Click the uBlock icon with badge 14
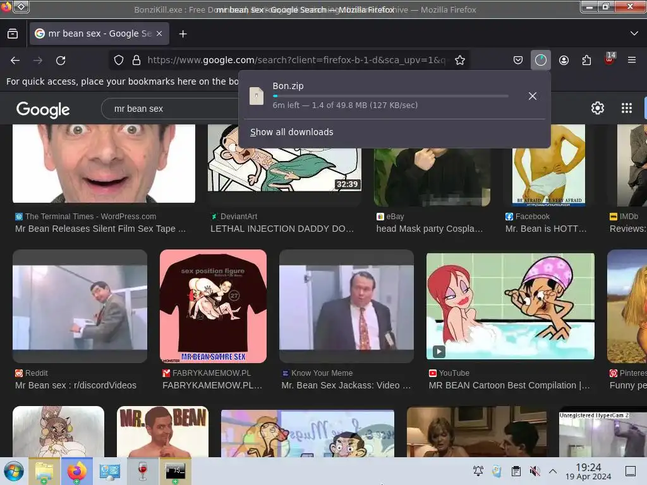647x485 pixels. [610, 59]
